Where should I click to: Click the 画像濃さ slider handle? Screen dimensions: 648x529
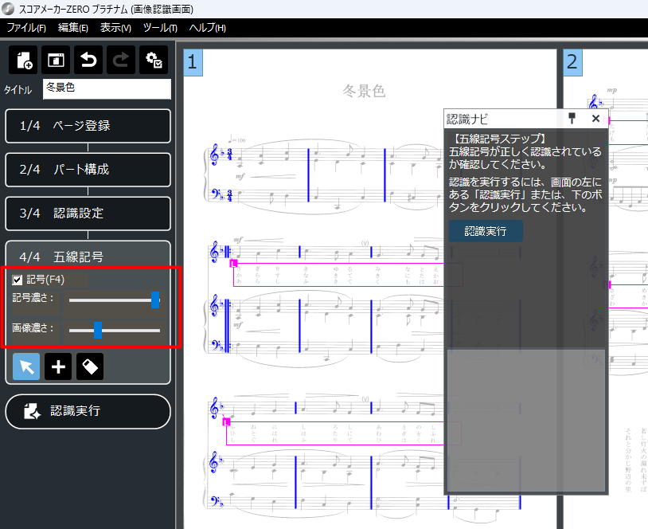click(x=98, y=330)
